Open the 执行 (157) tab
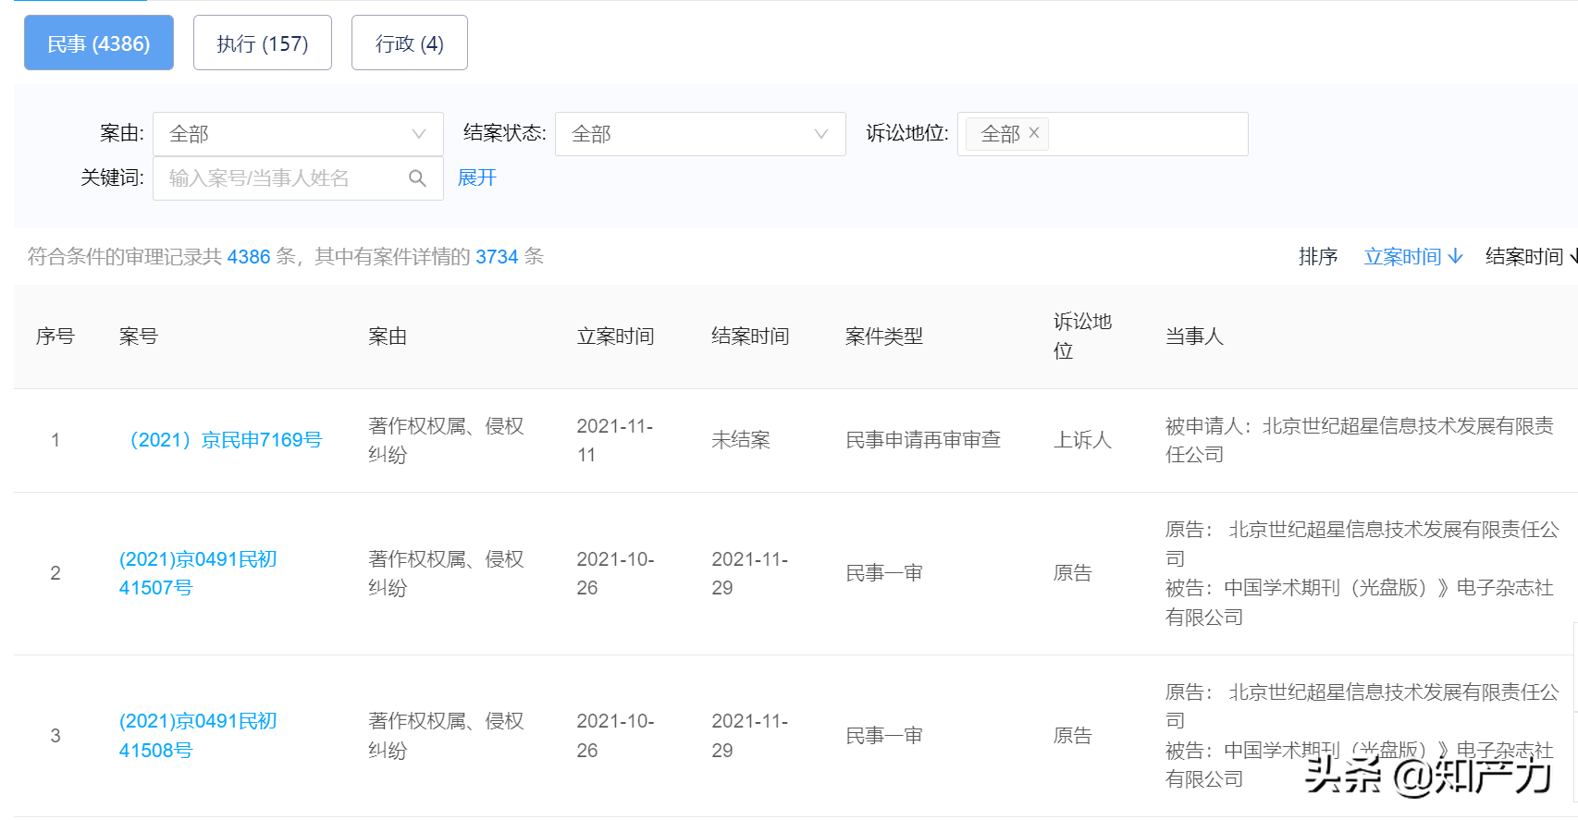 click(263, 43)
